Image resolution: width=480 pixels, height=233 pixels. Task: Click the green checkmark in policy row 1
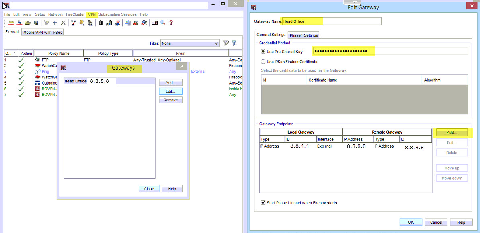tap(21, 60)
